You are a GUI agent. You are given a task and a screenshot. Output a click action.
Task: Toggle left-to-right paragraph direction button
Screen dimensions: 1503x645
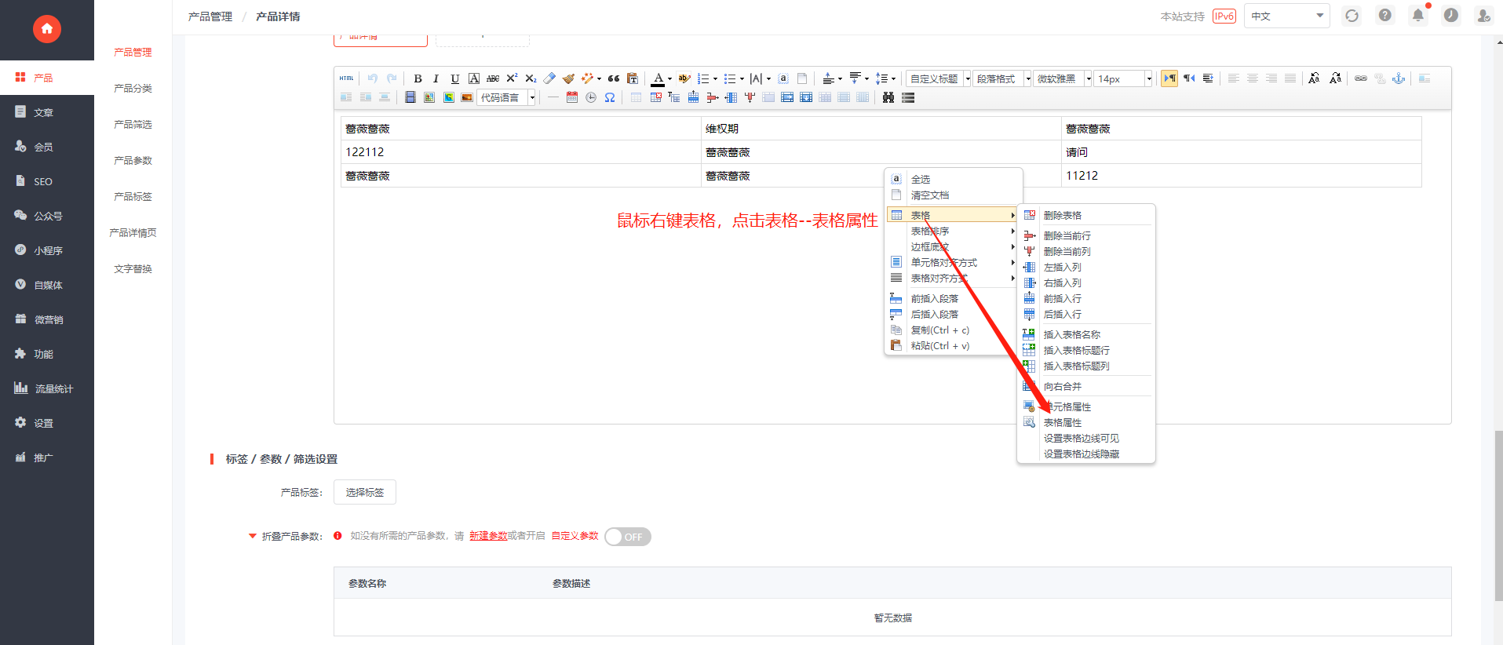[1169, 78]
